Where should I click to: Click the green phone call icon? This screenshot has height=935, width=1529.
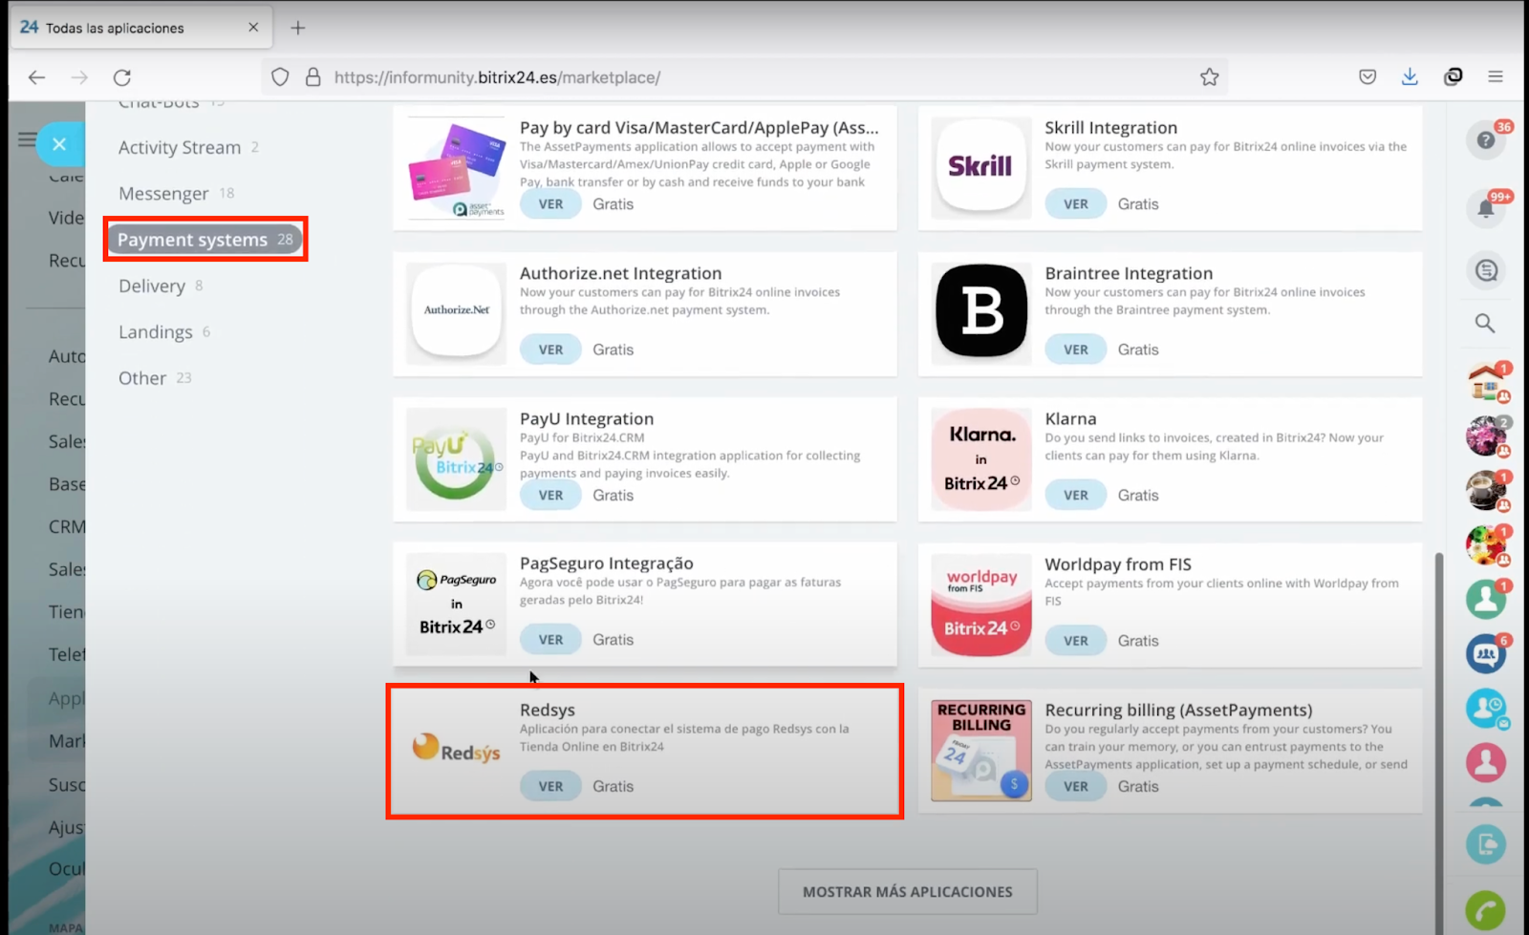pyautogui.click(x=1486, y=910)
